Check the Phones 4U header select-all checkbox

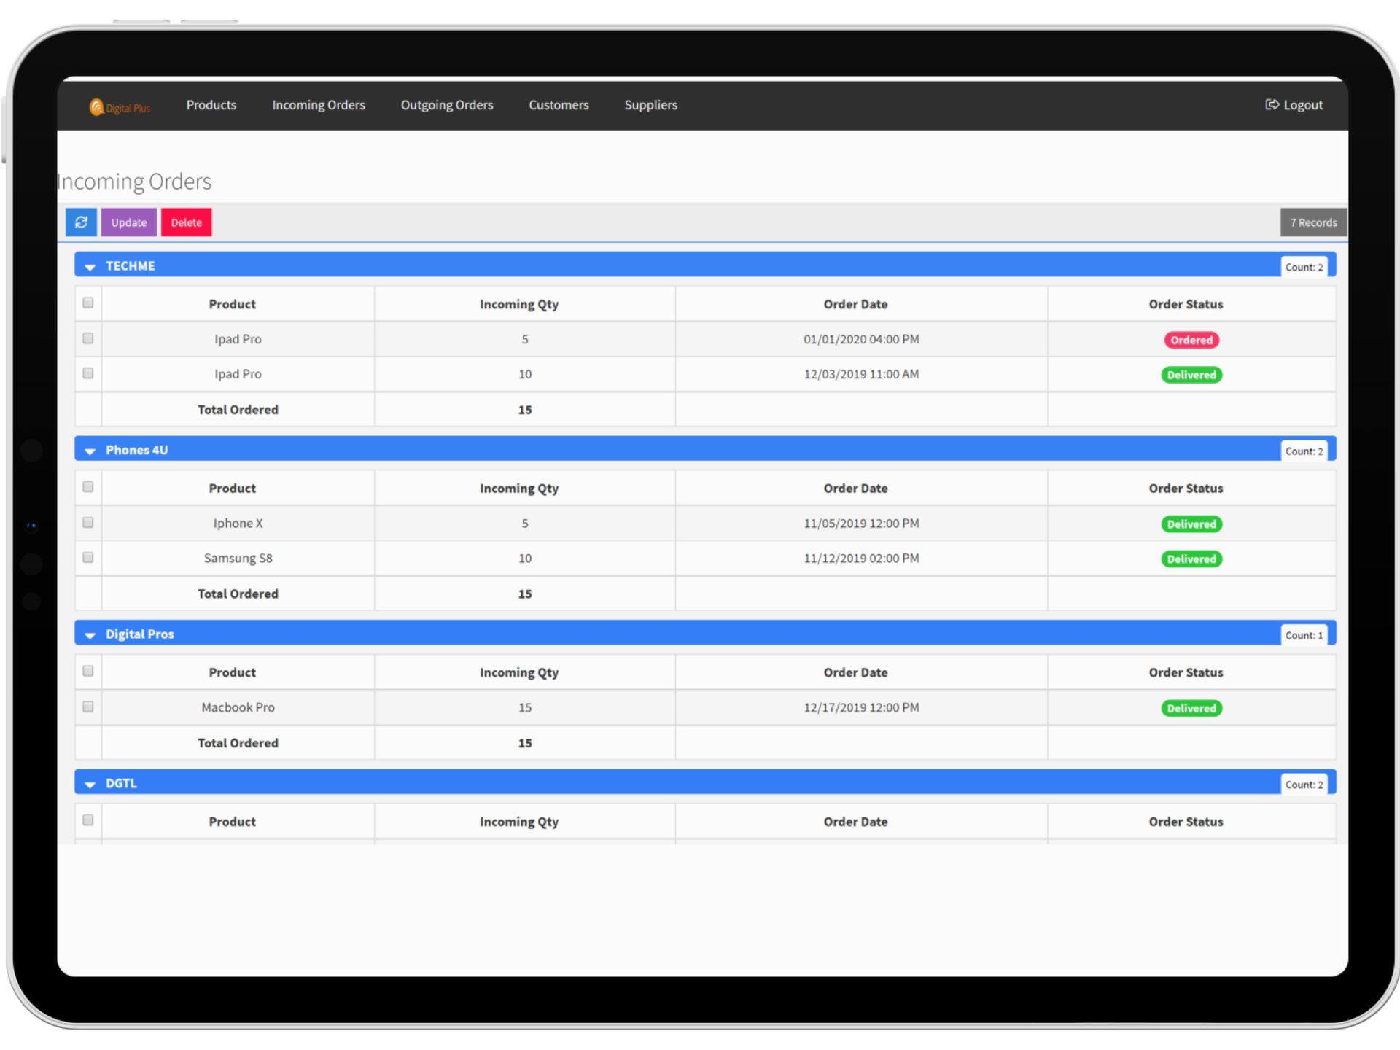[x=88, y=487]
